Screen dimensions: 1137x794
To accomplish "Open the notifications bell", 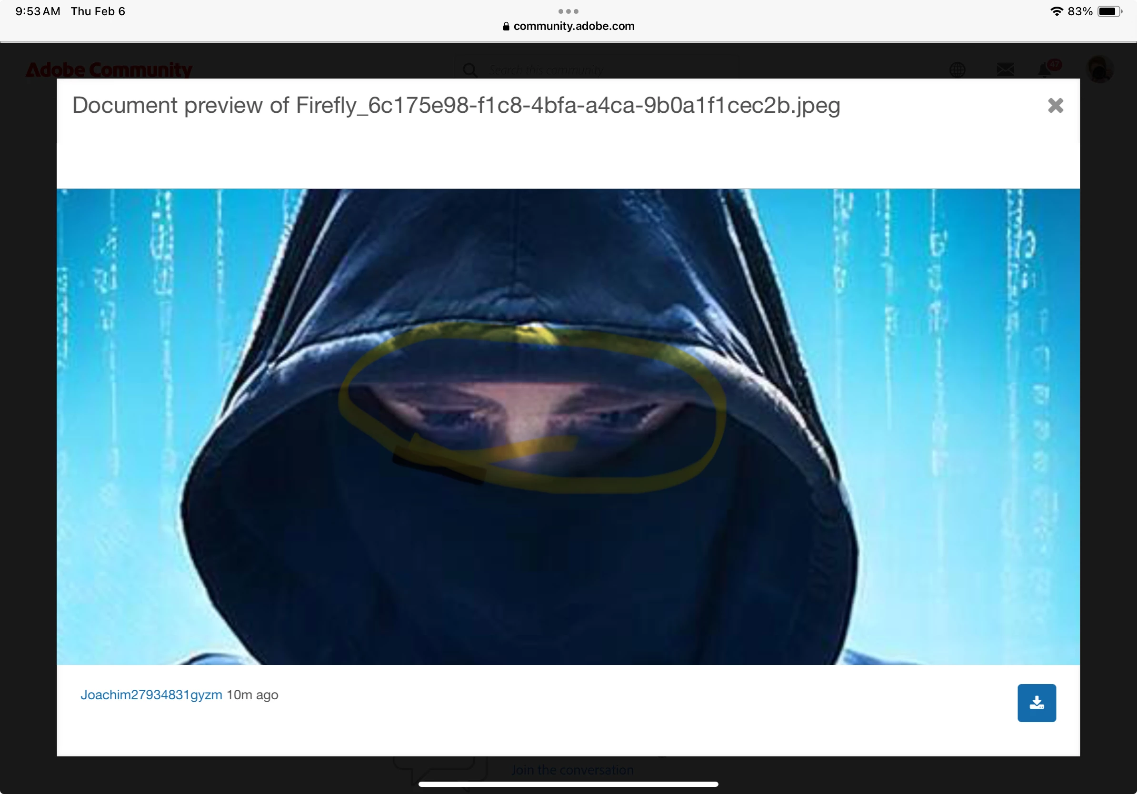I will pyautogui.click(x=1046, y=70).
